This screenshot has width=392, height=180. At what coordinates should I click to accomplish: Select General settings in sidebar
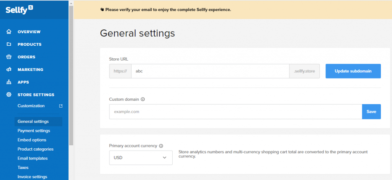pyautogui.click(x=38, y=122)
